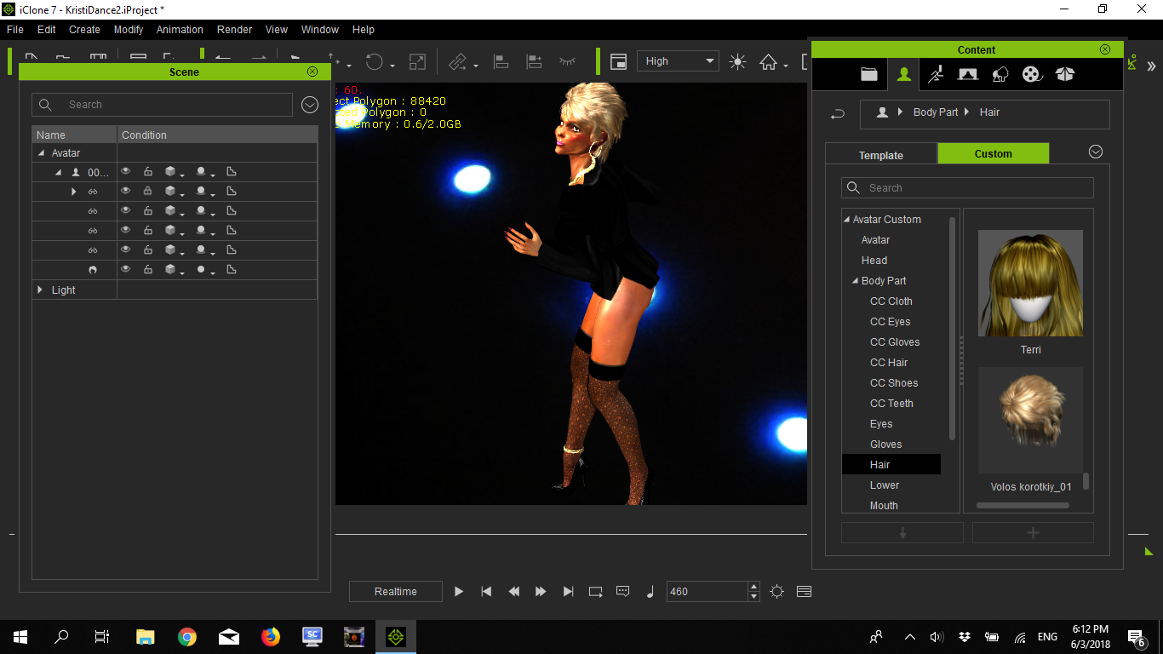1163x654 pixels.
Task: Click the apply down-arrow button in Content
Action: click(x=902, y=533)
